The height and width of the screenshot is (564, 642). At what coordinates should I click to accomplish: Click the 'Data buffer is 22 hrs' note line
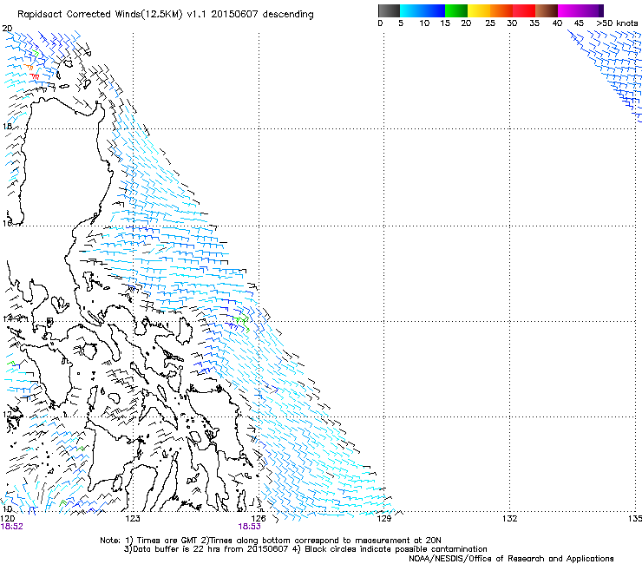(305, 549)
